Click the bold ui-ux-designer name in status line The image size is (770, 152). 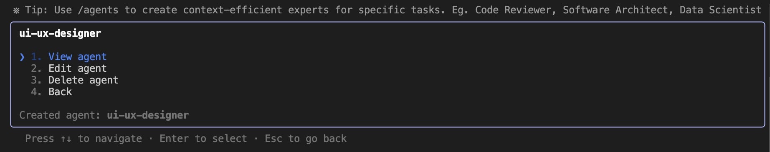click(148, 115)
